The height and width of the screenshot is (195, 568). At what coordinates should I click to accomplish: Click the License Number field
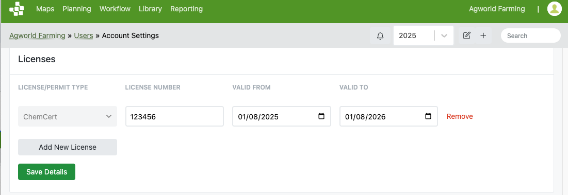point(174,116)
